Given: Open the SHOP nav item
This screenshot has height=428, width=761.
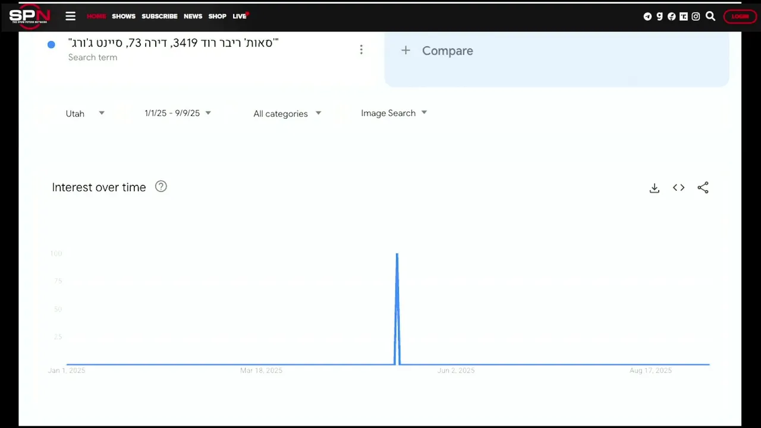Looking at the screenshot, I should 217,17.
